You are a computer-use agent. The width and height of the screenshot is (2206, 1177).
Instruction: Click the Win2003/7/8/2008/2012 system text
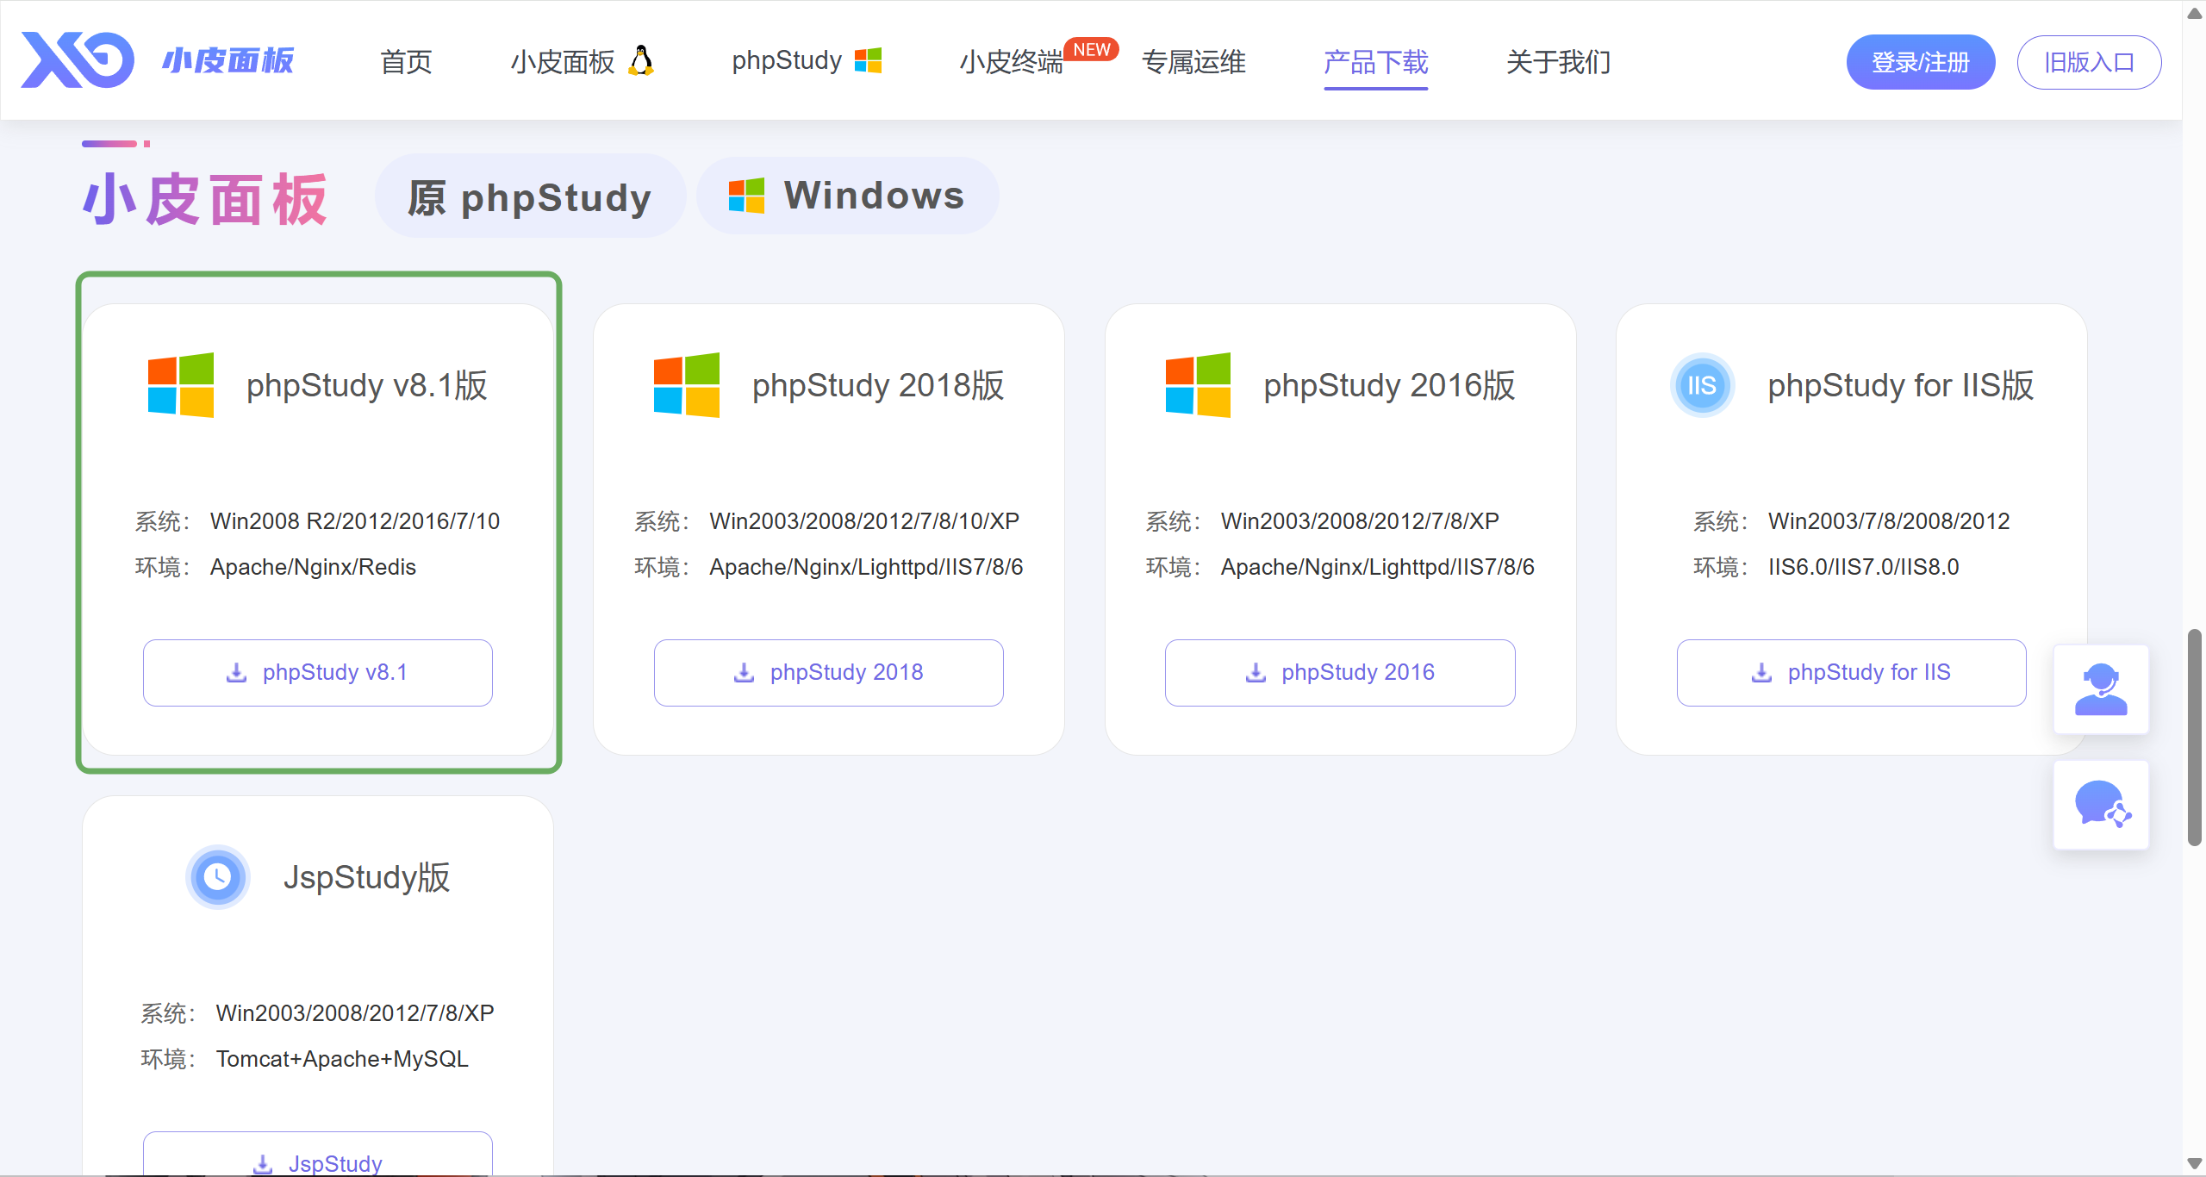click(x=1889, y=521)
